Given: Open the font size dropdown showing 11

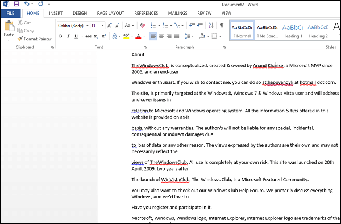Looking at the screenshot, I should [x=98, y=26].
